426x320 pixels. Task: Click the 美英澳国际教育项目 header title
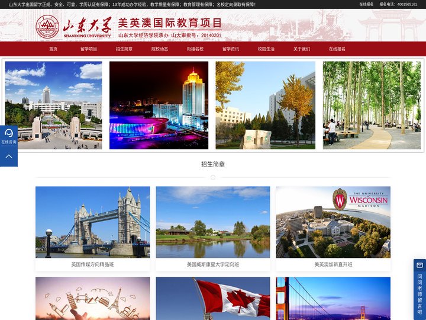(x=170, y=23)
